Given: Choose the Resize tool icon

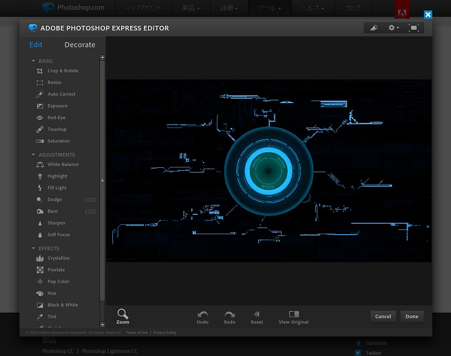Looking at the screenshot, I should pyautogui.click(x=40, y=82).
